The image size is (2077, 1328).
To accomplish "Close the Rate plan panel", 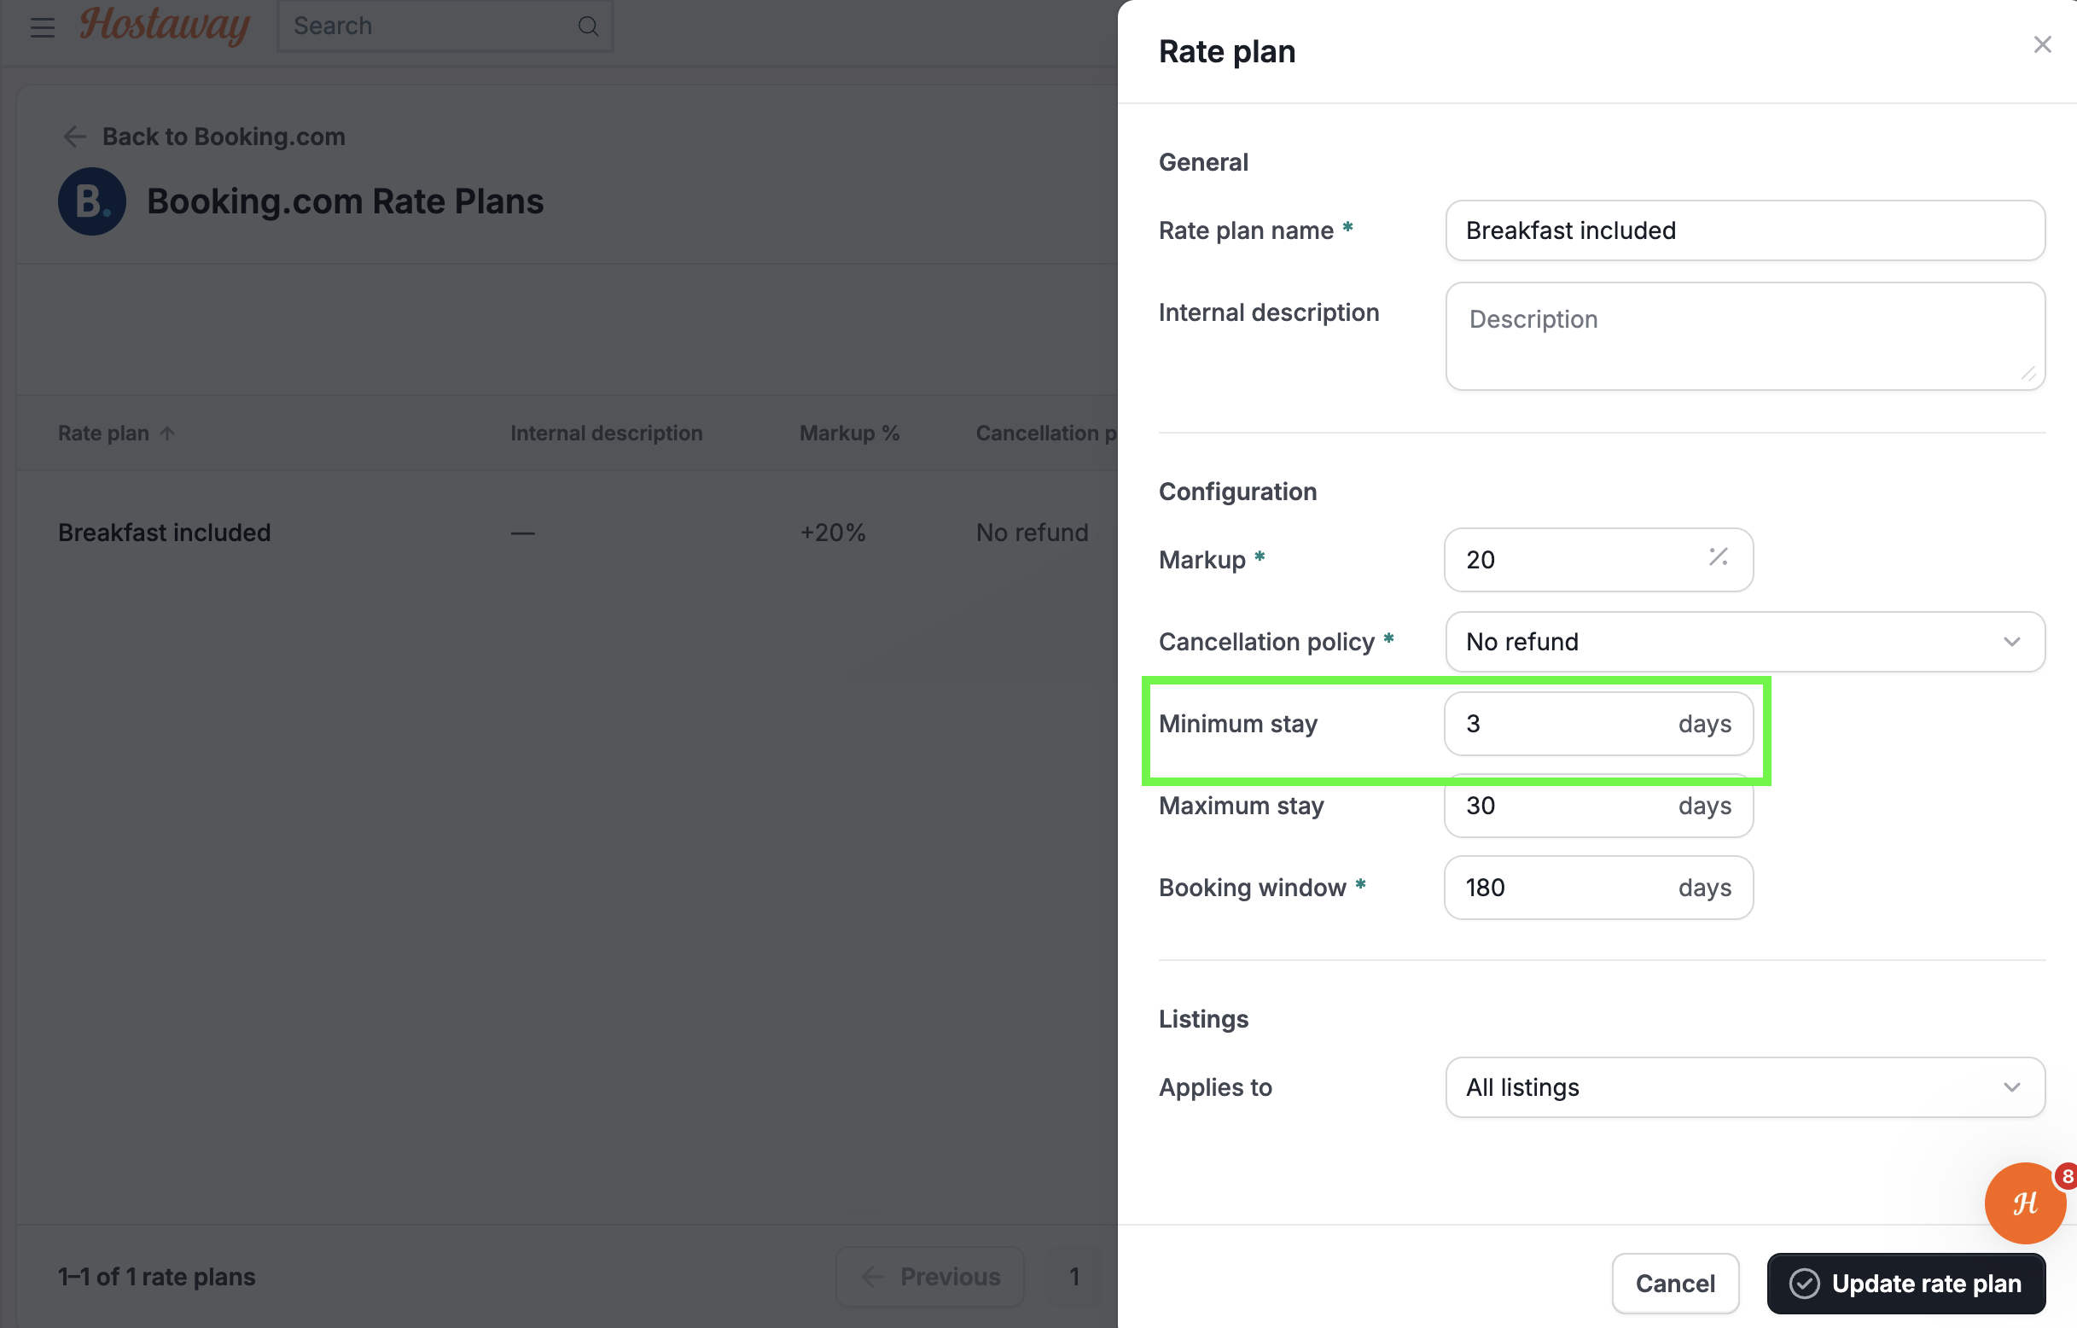I will [x=2042, y=45].
